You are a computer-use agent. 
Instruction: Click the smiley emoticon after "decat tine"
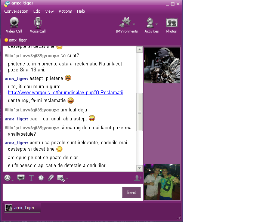(x=59, y=149)
